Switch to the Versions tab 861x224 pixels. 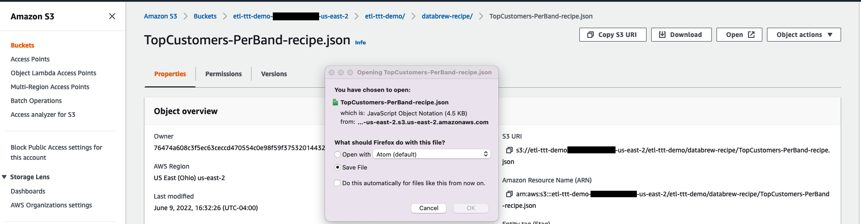coord(274,74)
